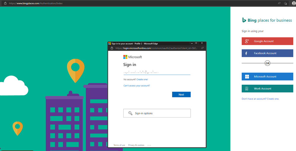Open 'Don't have an account? Create one.' link
This screenshot has width=296, height=151.
pos(260,99)
